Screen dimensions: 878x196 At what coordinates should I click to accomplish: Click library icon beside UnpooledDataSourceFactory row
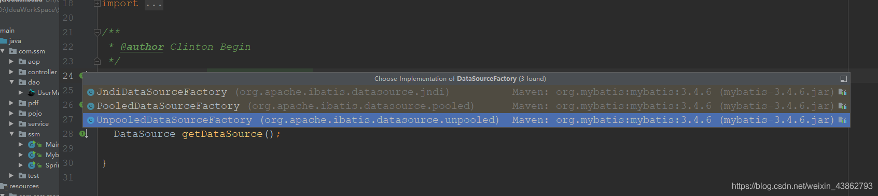pos(842,120)
